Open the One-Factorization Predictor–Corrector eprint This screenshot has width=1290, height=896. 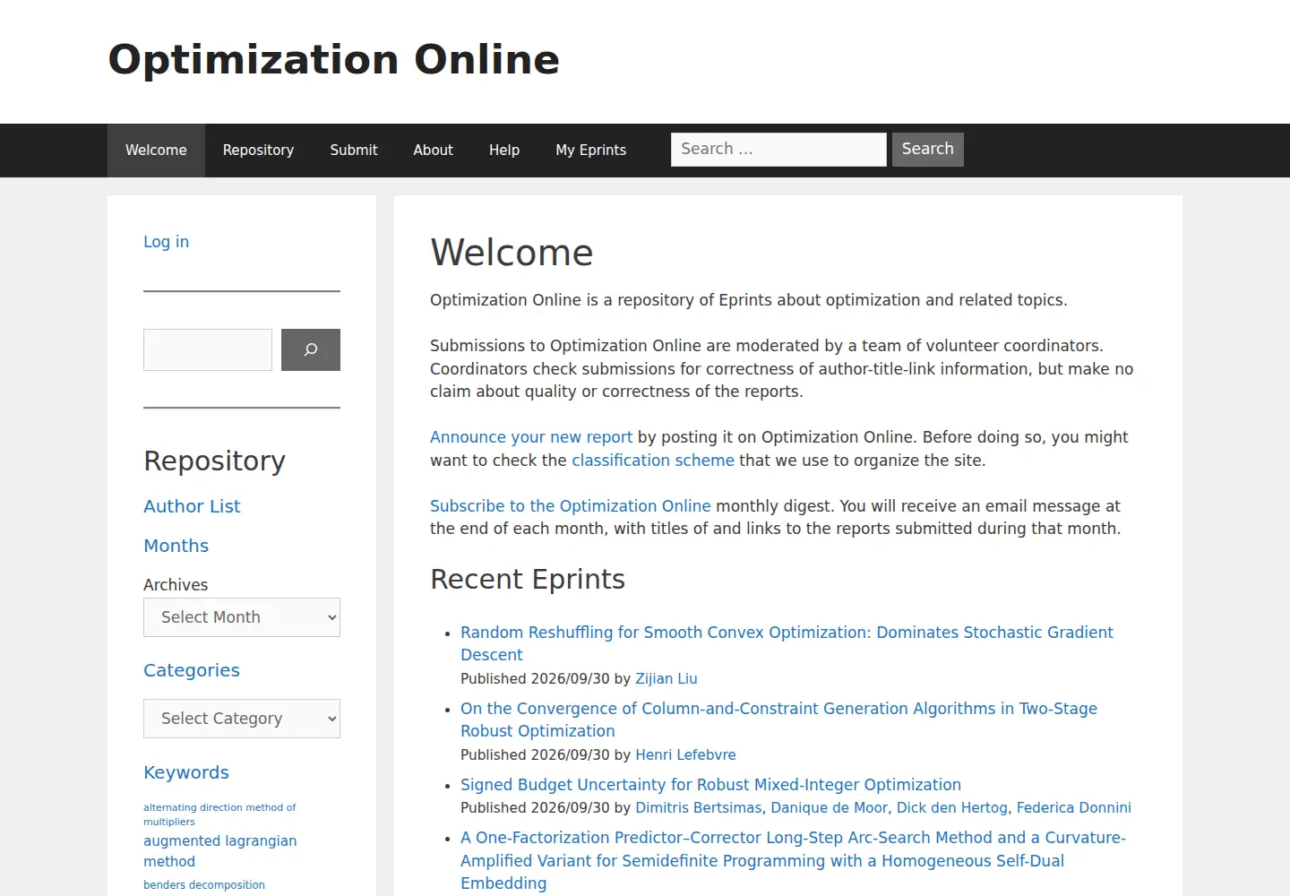click(x=793, y=860)
